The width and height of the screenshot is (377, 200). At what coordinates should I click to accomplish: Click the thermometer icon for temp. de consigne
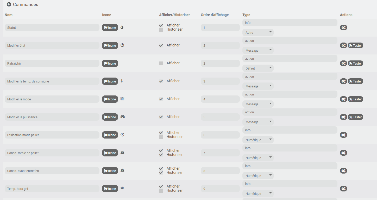pos(122,81)
